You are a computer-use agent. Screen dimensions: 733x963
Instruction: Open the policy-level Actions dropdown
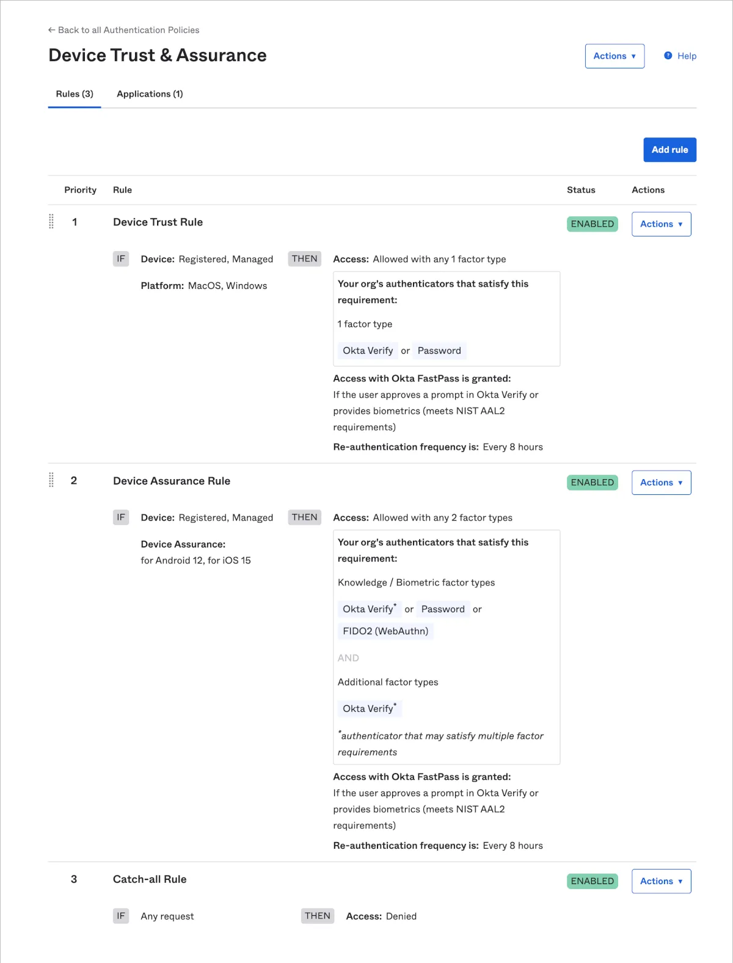click(614, 56)
